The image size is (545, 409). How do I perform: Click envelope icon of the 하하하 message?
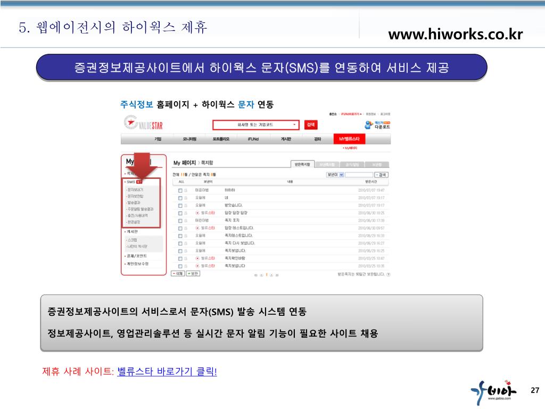tap(186, 190)
